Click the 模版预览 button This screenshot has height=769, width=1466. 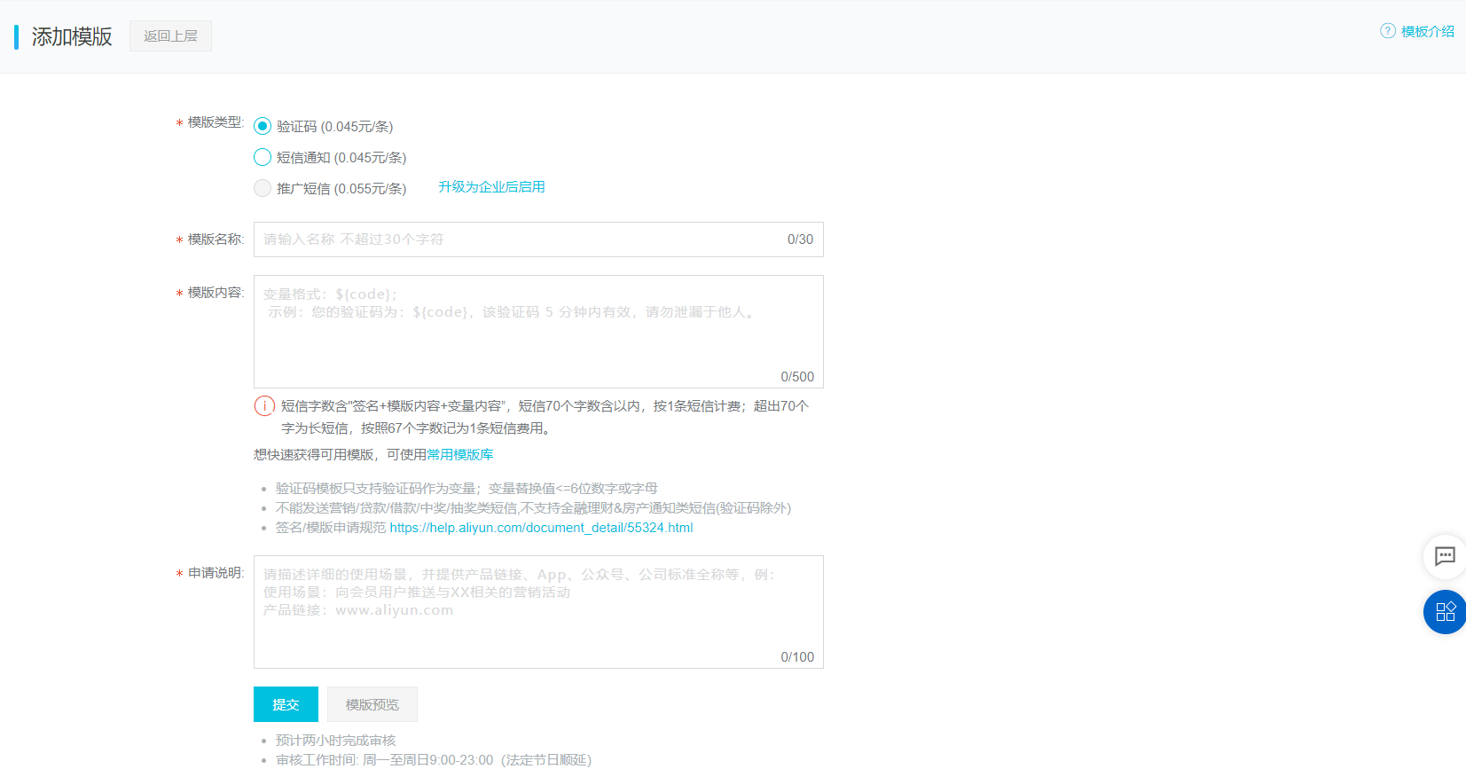(372, 704)
